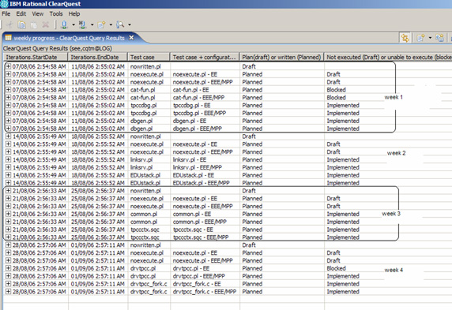Click the Copy toolbar icon

(21, 25)
